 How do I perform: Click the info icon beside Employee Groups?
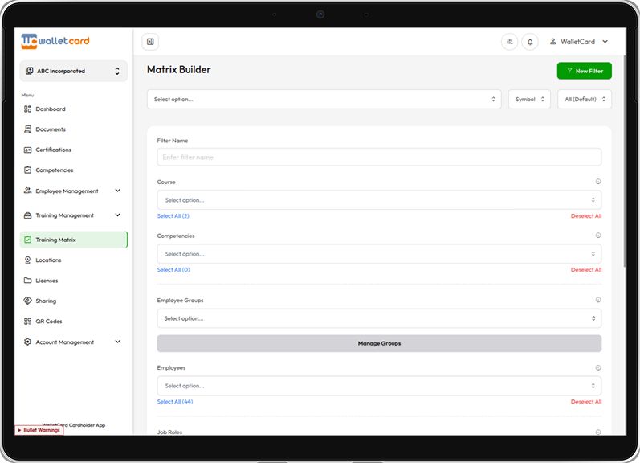598,300
